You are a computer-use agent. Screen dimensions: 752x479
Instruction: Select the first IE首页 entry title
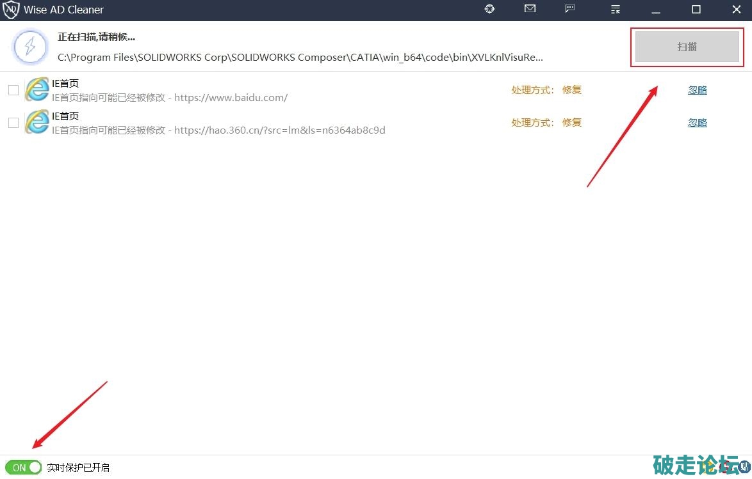tap(65, 84)
